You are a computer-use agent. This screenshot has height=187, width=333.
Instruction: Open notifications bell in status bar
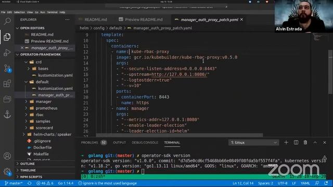click(x=326, y=183)
